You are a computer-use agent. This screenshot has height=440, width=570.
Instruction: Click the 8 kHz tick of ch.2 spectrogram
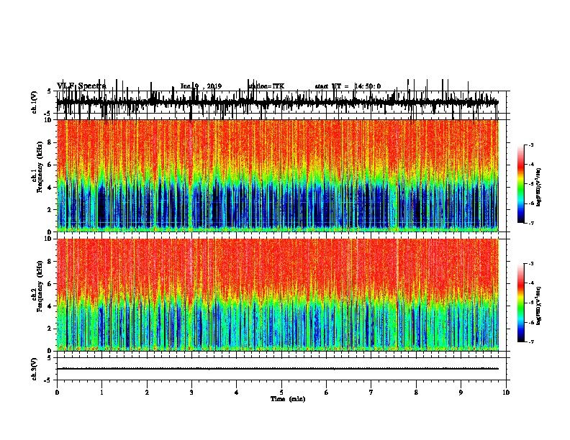click(x=50, y=262)
